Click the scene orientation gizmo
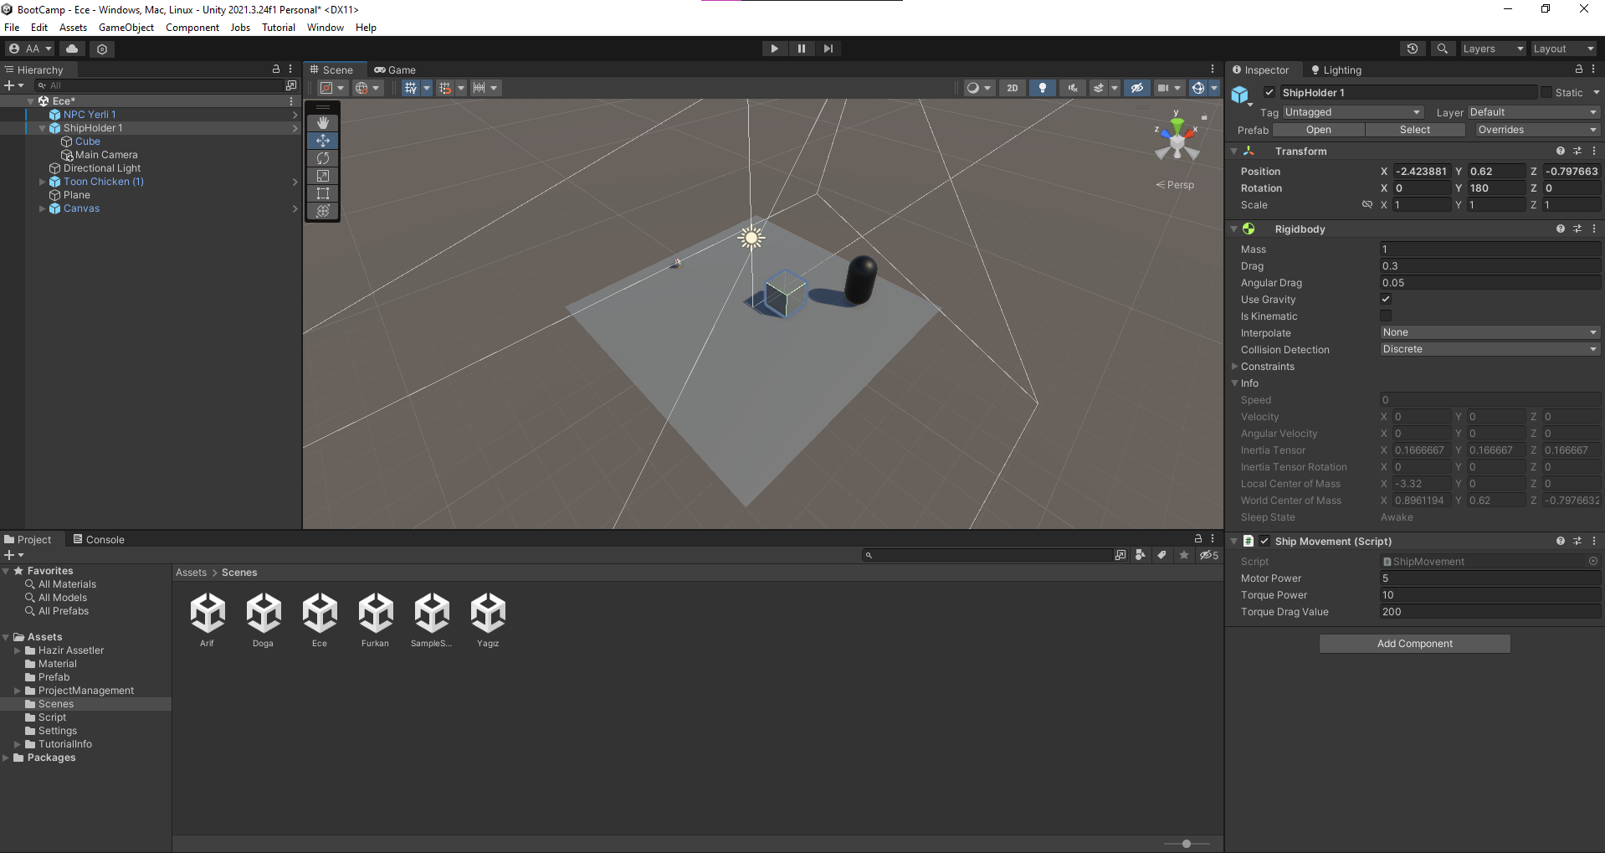1605x853 pixels. point(1177,139)
